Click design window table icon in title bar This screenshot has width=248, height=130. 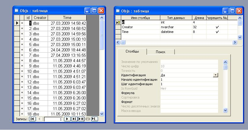click(118, 11)
